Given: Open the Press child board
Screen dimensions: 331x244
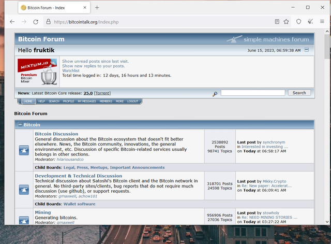Looking at the screenshot, I should (82, 167).
